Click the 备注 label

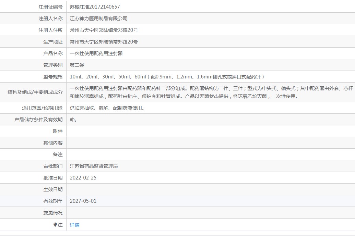click(x=58, y=154)
